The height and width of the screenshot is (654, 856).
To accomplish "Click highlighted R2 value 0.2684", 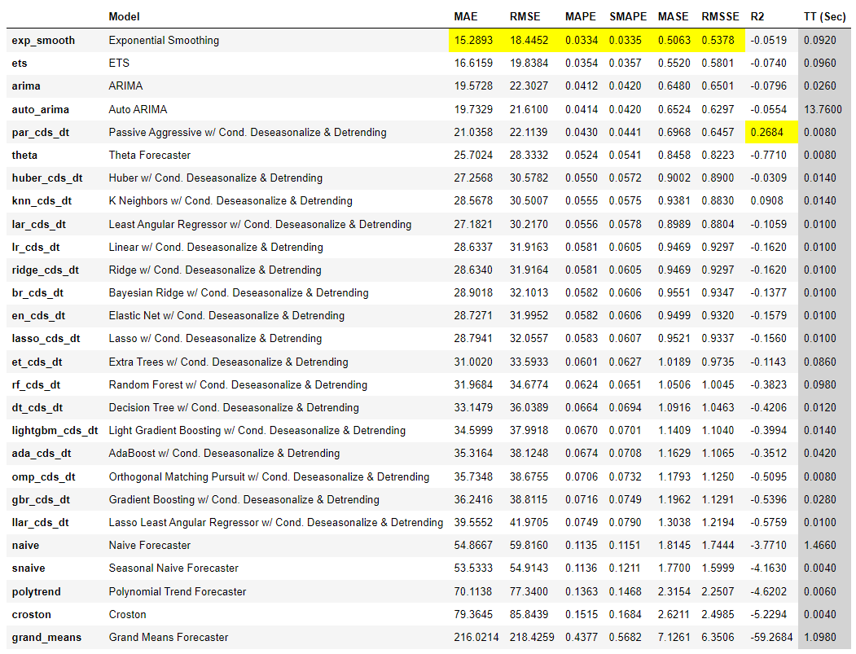I will 766,132.
